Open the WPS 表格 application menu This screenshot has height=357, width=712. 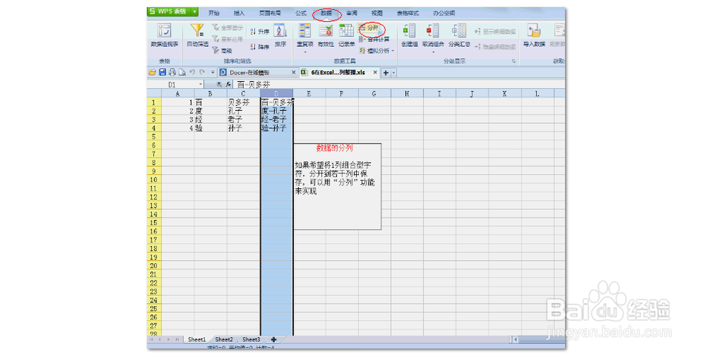169,11
